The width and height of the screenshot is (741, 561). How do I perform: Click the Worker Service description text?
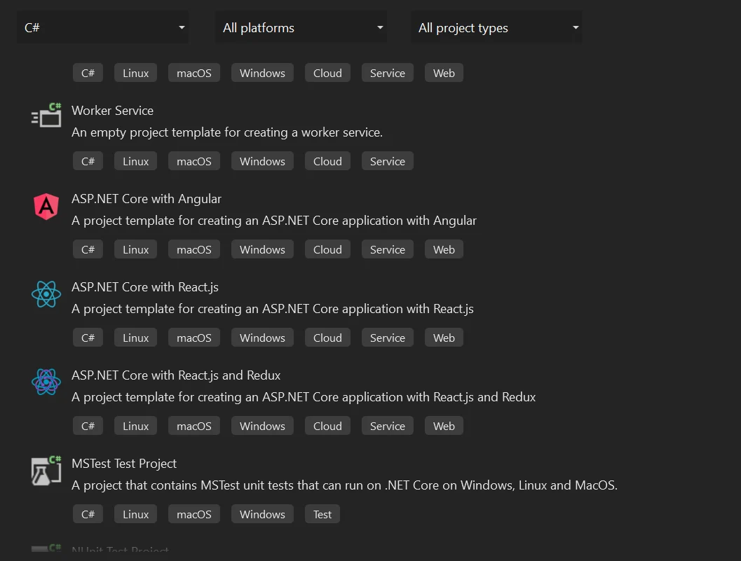pos(227,132)
